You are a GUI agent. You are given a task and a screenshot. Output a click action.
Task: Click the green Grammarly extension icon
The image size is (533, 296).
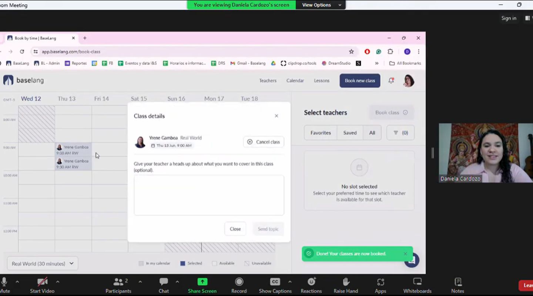379,52
